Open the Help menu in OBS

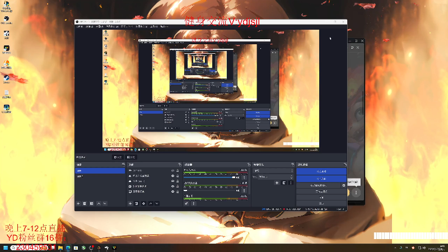(164, 26)
